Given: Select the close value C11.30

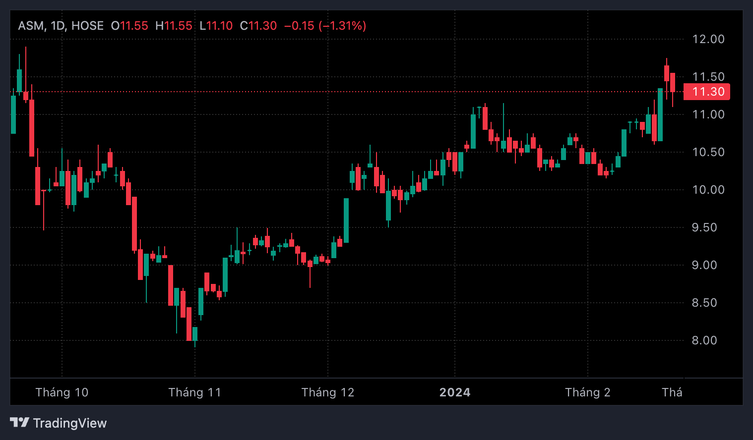Looking at the screenshot, I should click(x=258, y=26).
